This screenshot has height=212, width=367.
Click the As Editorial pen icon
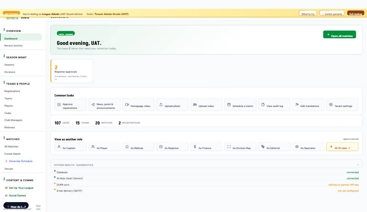click(x=263, y=146)
